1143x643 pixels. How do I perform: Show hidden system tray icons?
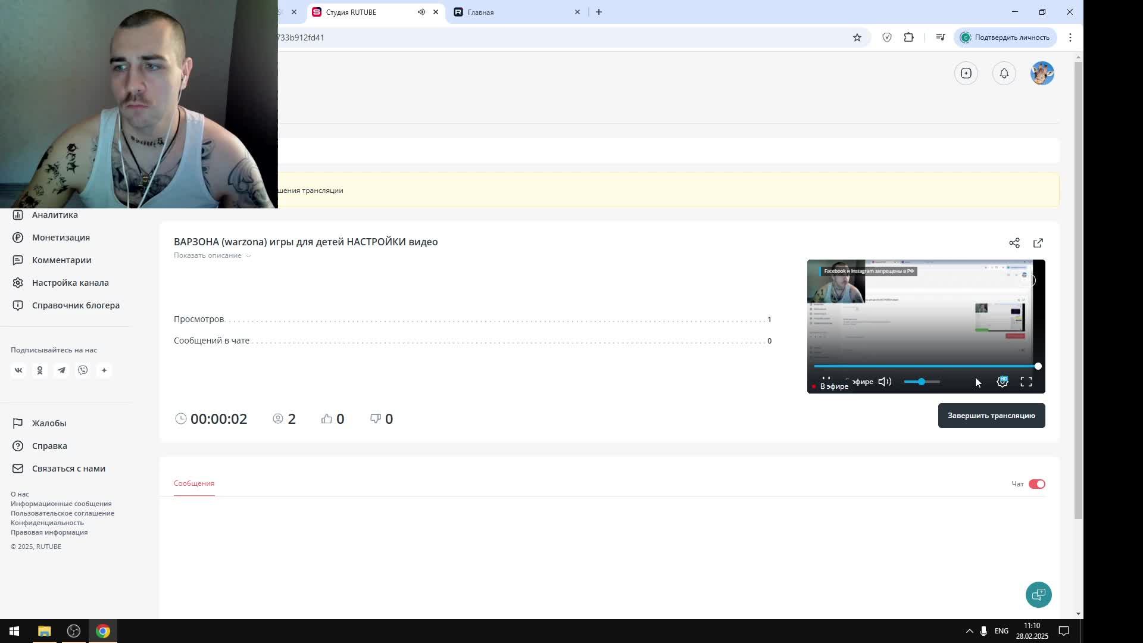click(969, 631)
